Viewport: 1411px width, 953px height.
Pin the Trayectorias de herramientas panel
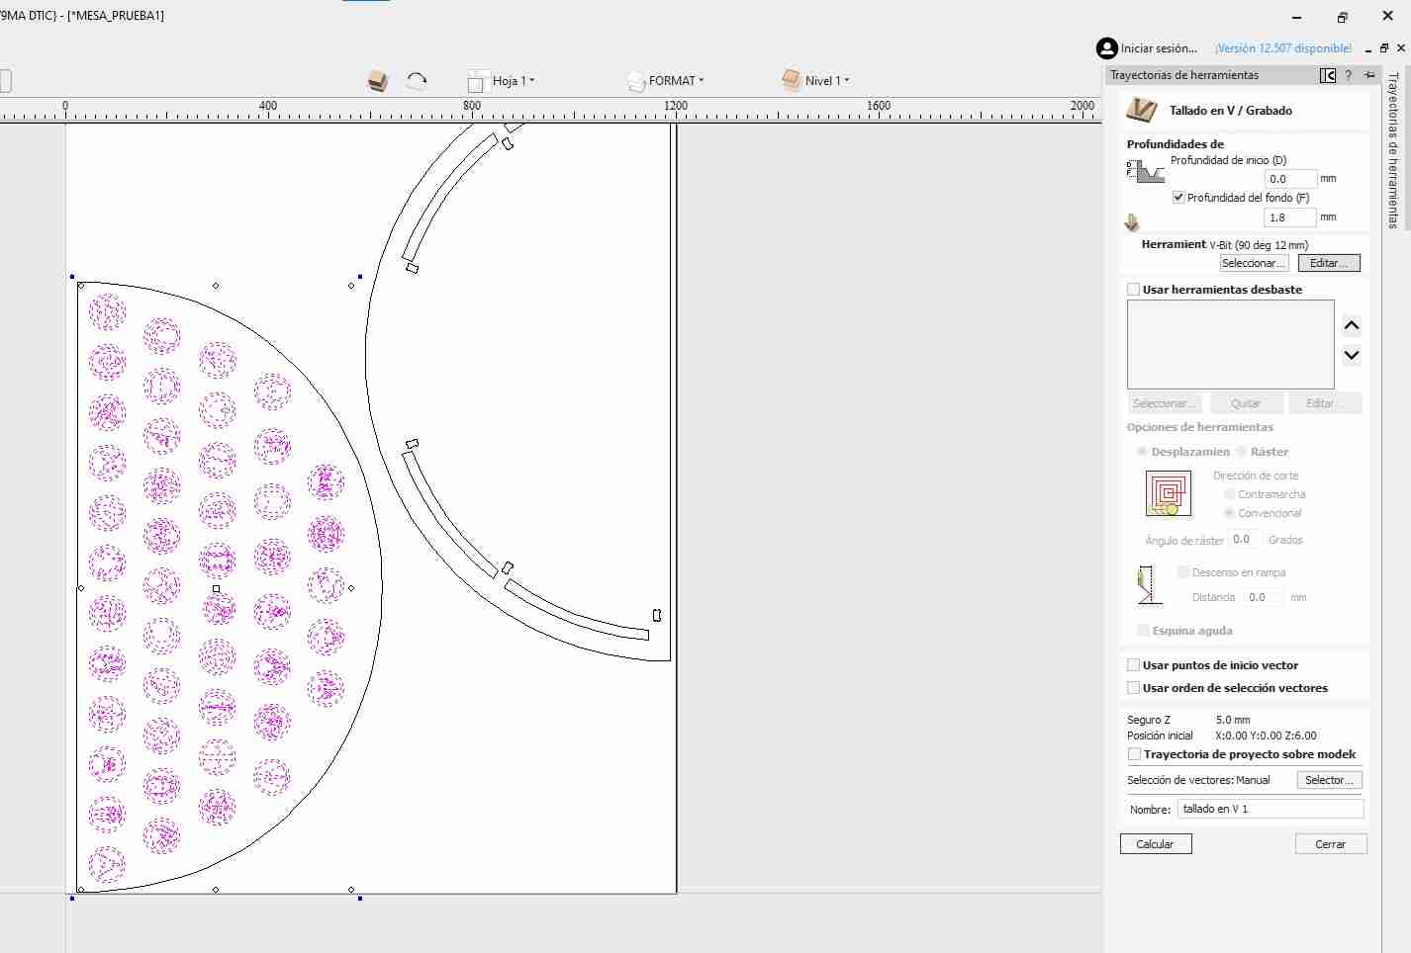[1369, 75]
